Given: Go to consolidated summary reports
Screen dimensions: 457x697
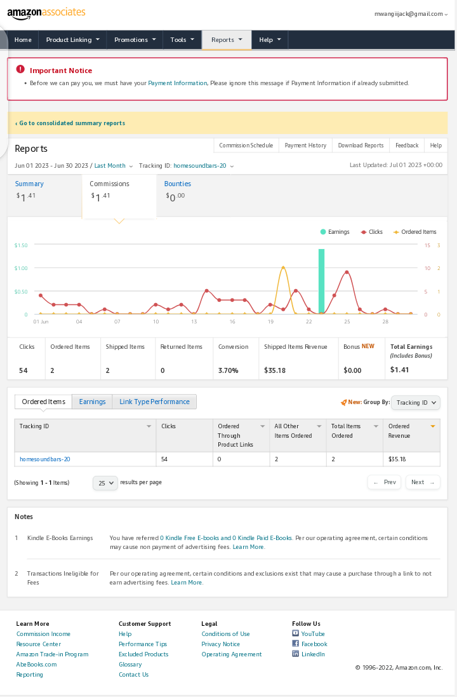Looking at the screenshot, I should 70,123.
